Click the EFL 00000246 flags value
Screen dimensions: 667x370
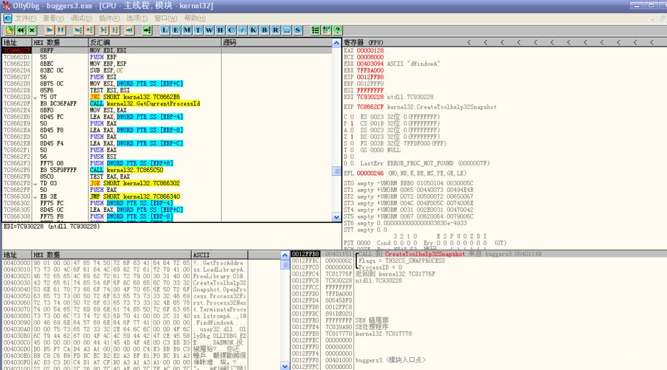[370, 173]
